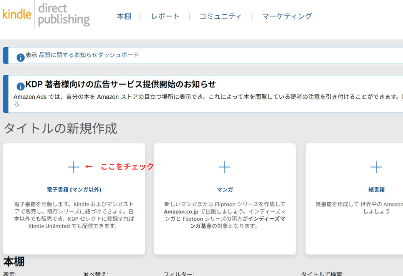The image size is (403, 276).
Task: Click the plus icon to create 電子書籍
Action: pyautogui.click(x=73, y=167)
